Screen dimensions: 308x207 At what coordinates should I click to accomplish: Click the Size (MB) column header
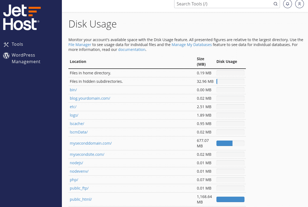pyautogui.click(x=201, y=62)
